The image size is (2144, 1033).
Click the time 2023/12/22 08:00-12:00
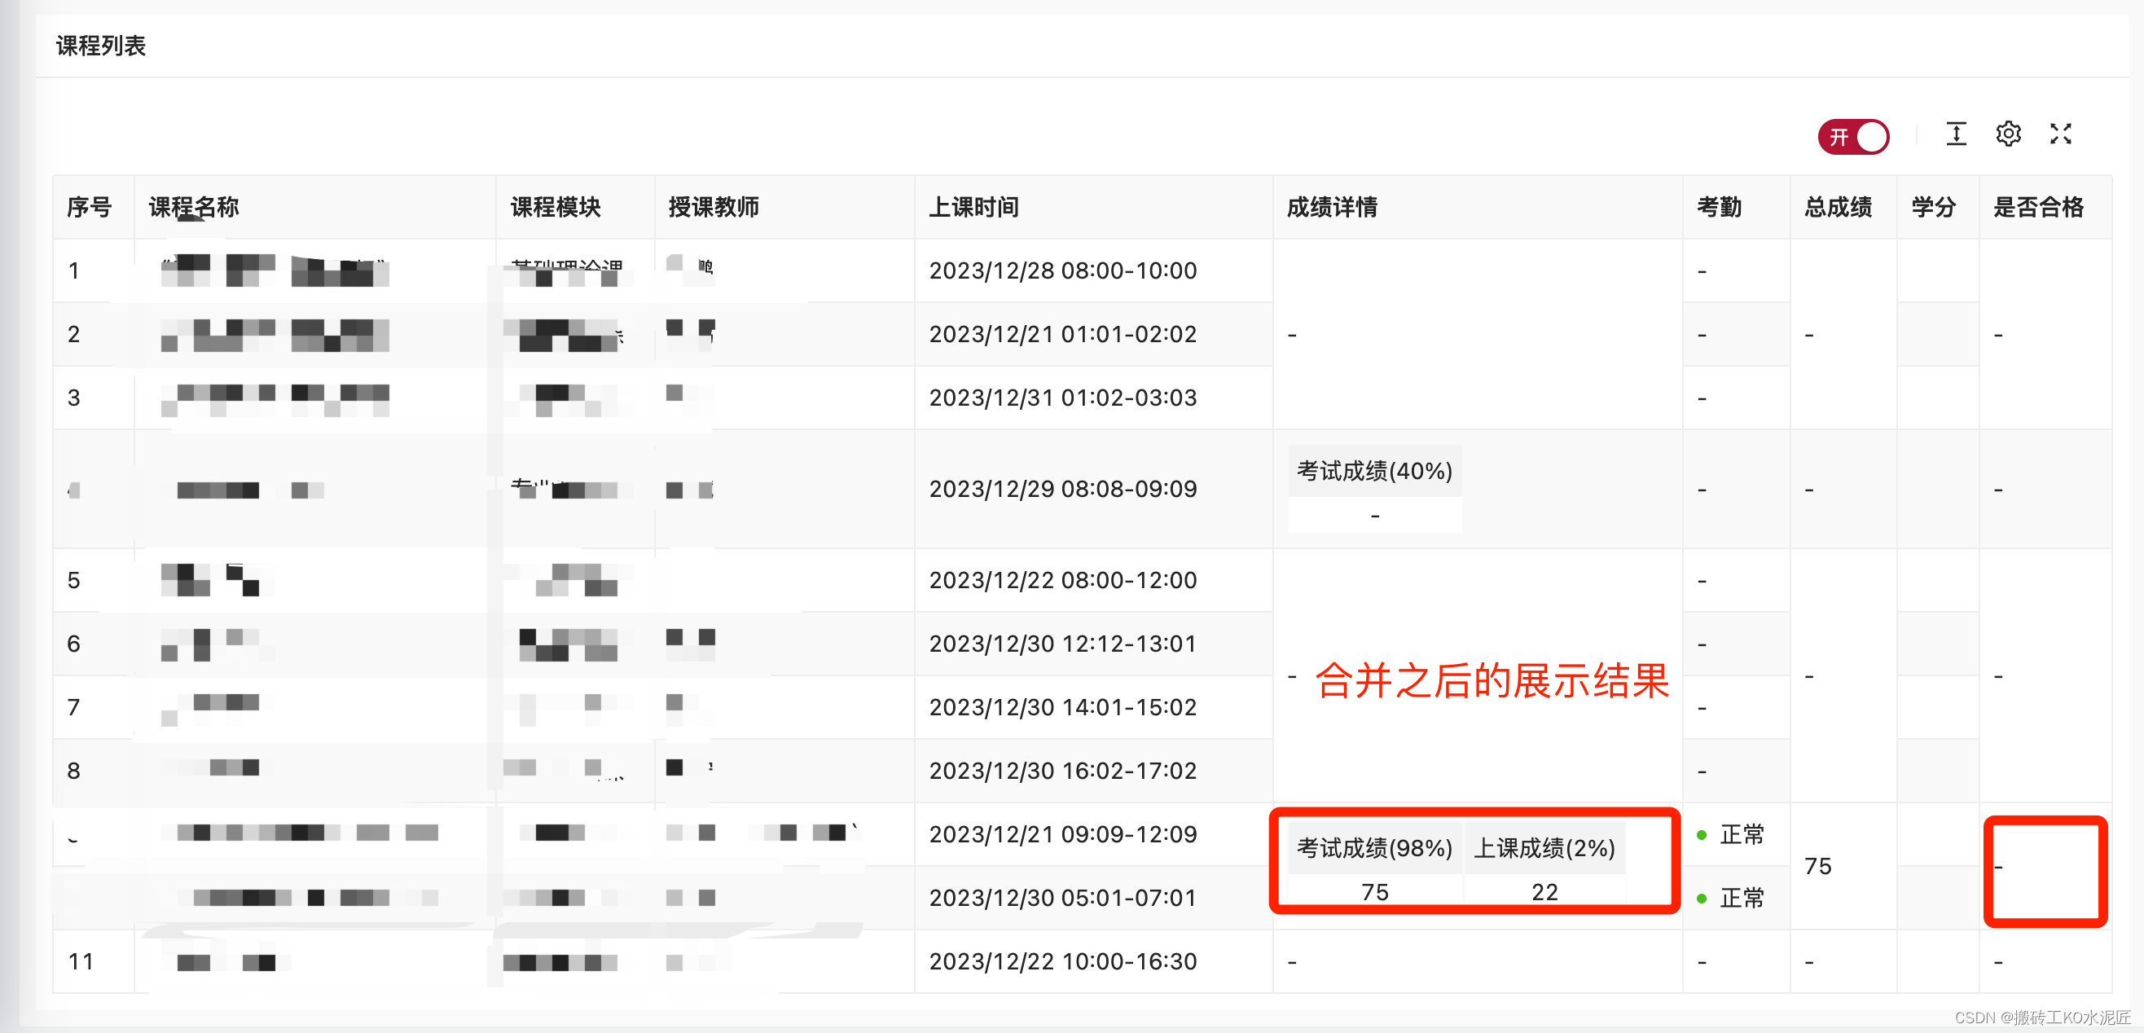click(x=1063, y=580)
